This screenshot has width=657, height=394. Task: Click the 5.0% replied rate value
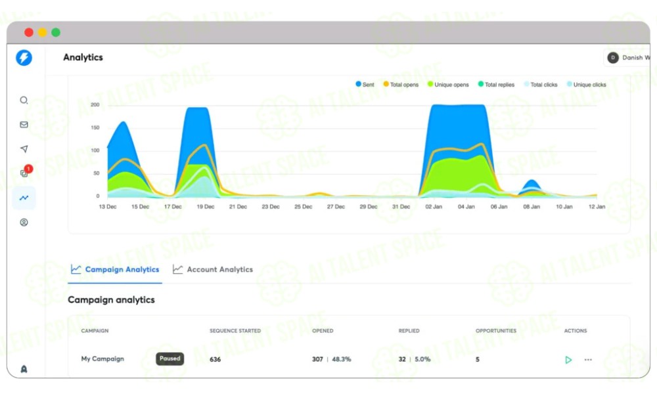[x=422, y=359]
